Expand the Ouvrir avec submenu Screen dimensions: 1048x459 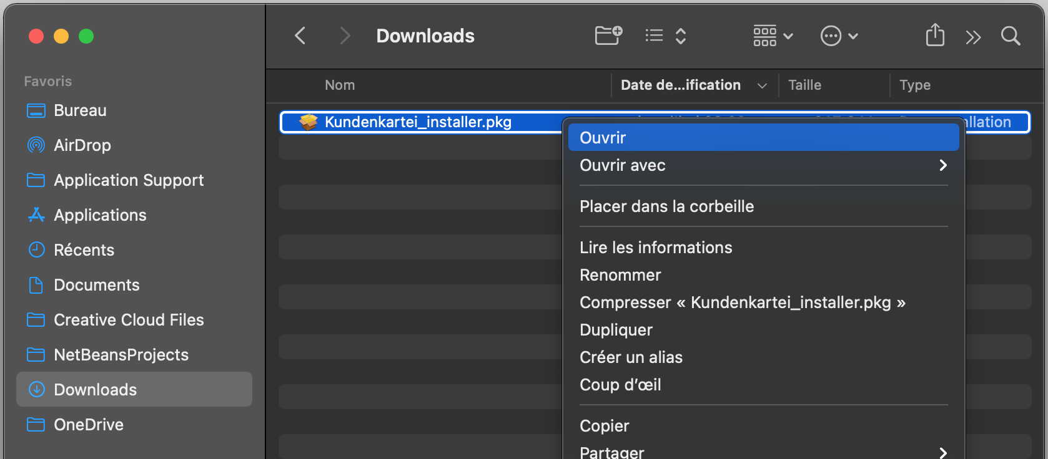click(763, 165)
